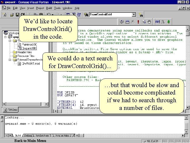Click the hand breakpoint icon
Image resolution: width=190 pixels, height=143 pixels.
[149, 22]
